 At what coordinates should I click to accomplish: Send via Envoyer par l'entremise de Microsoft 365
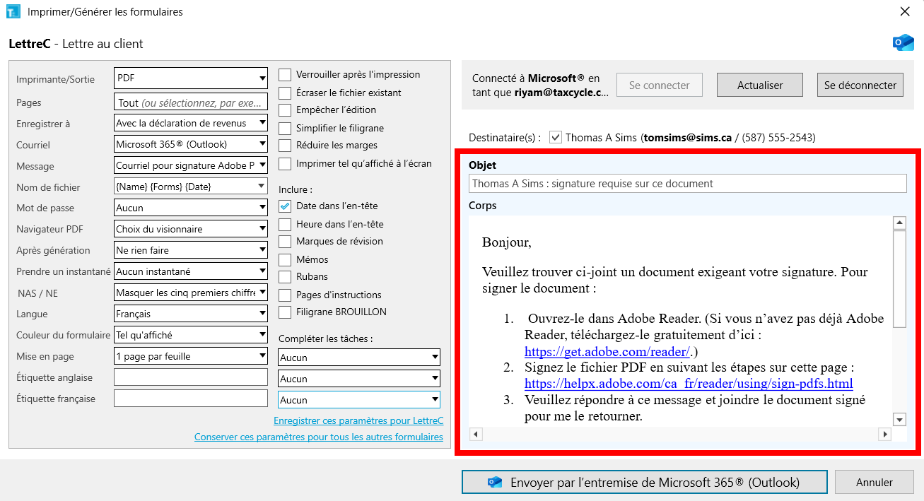pos(644,483)
